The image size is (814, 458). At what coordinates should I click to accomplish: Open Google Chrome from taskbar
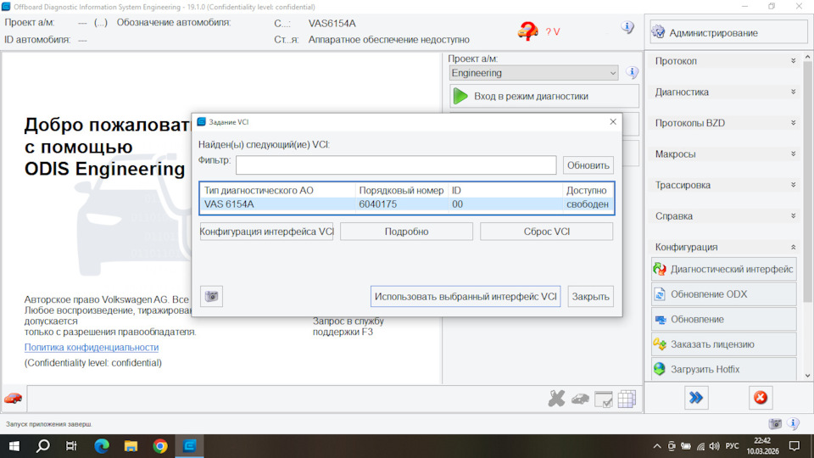[x=160, y=446]
